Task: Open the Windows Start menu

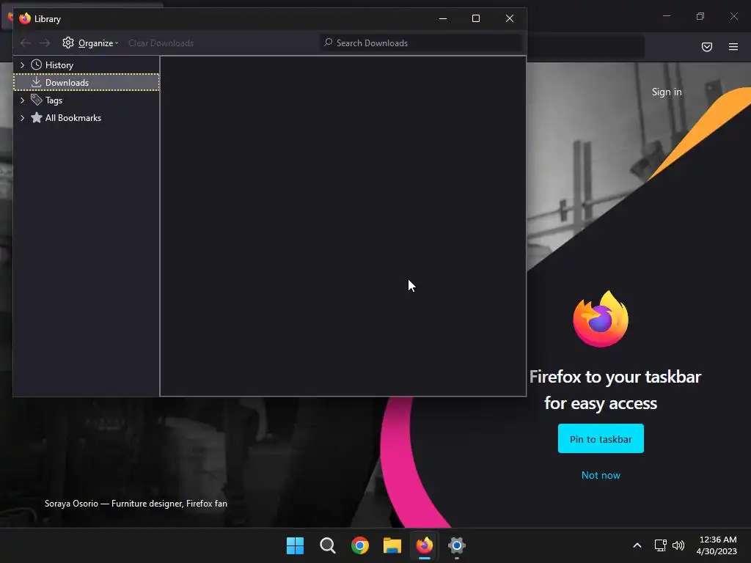Action: click(x=295, y=545)
